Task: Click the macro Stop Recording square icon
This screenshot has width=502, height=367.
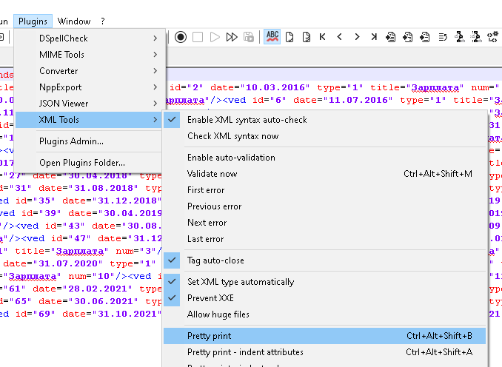Action: coord(198,37)
